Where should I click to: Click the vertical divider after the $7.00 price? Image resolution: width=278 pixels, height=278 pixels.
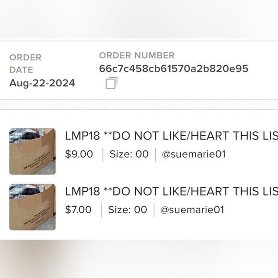coord(102,210)
